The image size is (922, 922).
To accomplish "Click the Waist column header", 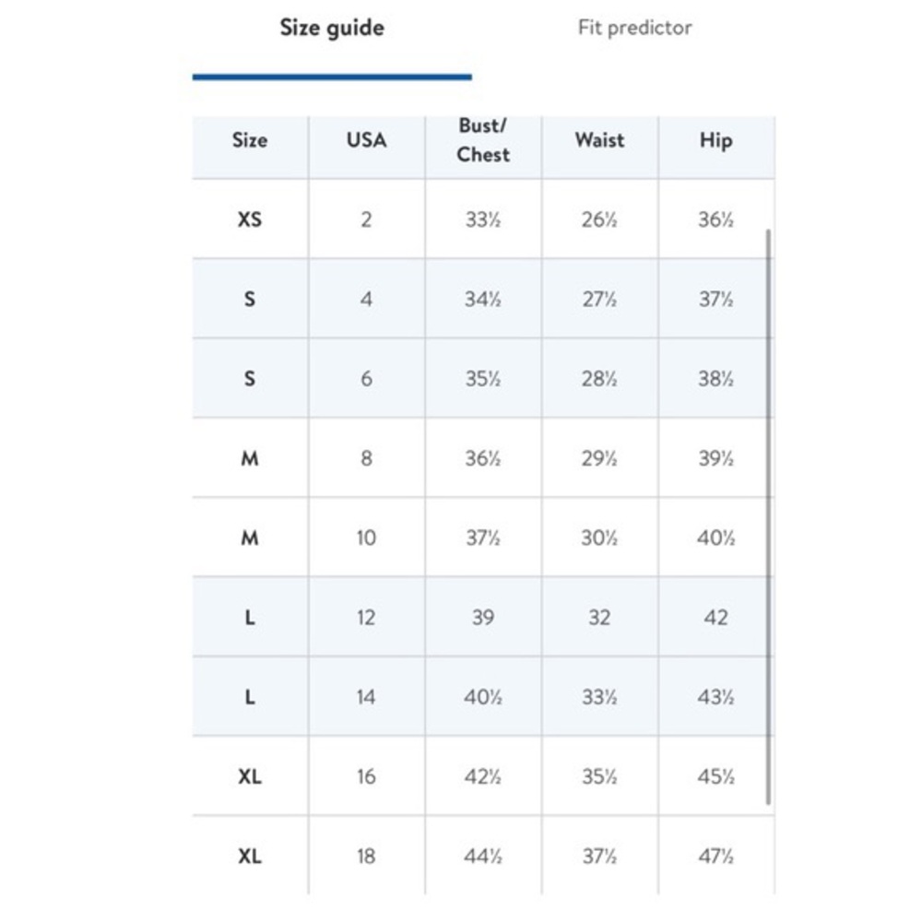I will pos(600,140).
